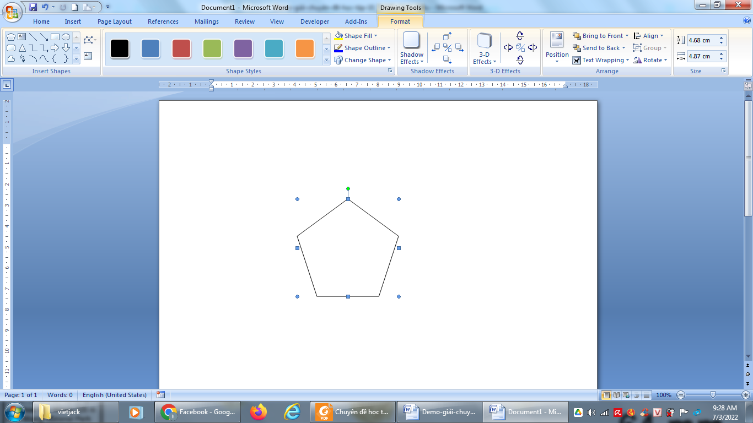The height and width of the screenshot is (423, 753).
Task: Open the Align dropdown
Action: click(648, 36)
